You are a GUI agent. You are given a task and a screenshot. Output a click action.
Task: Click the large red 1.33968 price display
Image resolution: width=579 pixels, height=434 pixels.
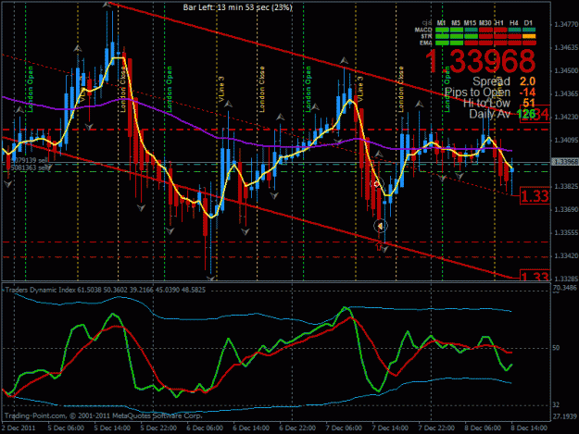coord(481,61)
